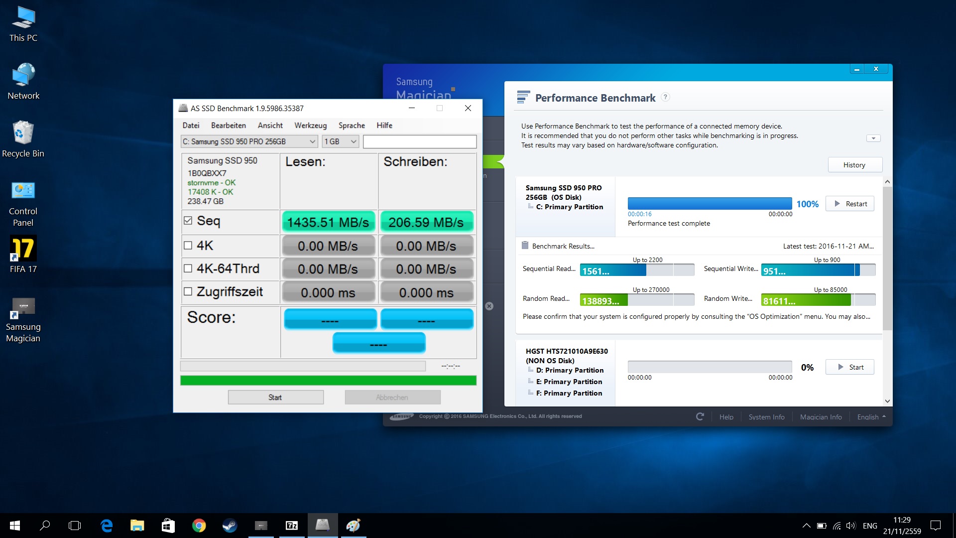Start benchmark for HGST drive
The image size is (956, 538).
click(850, 367)
